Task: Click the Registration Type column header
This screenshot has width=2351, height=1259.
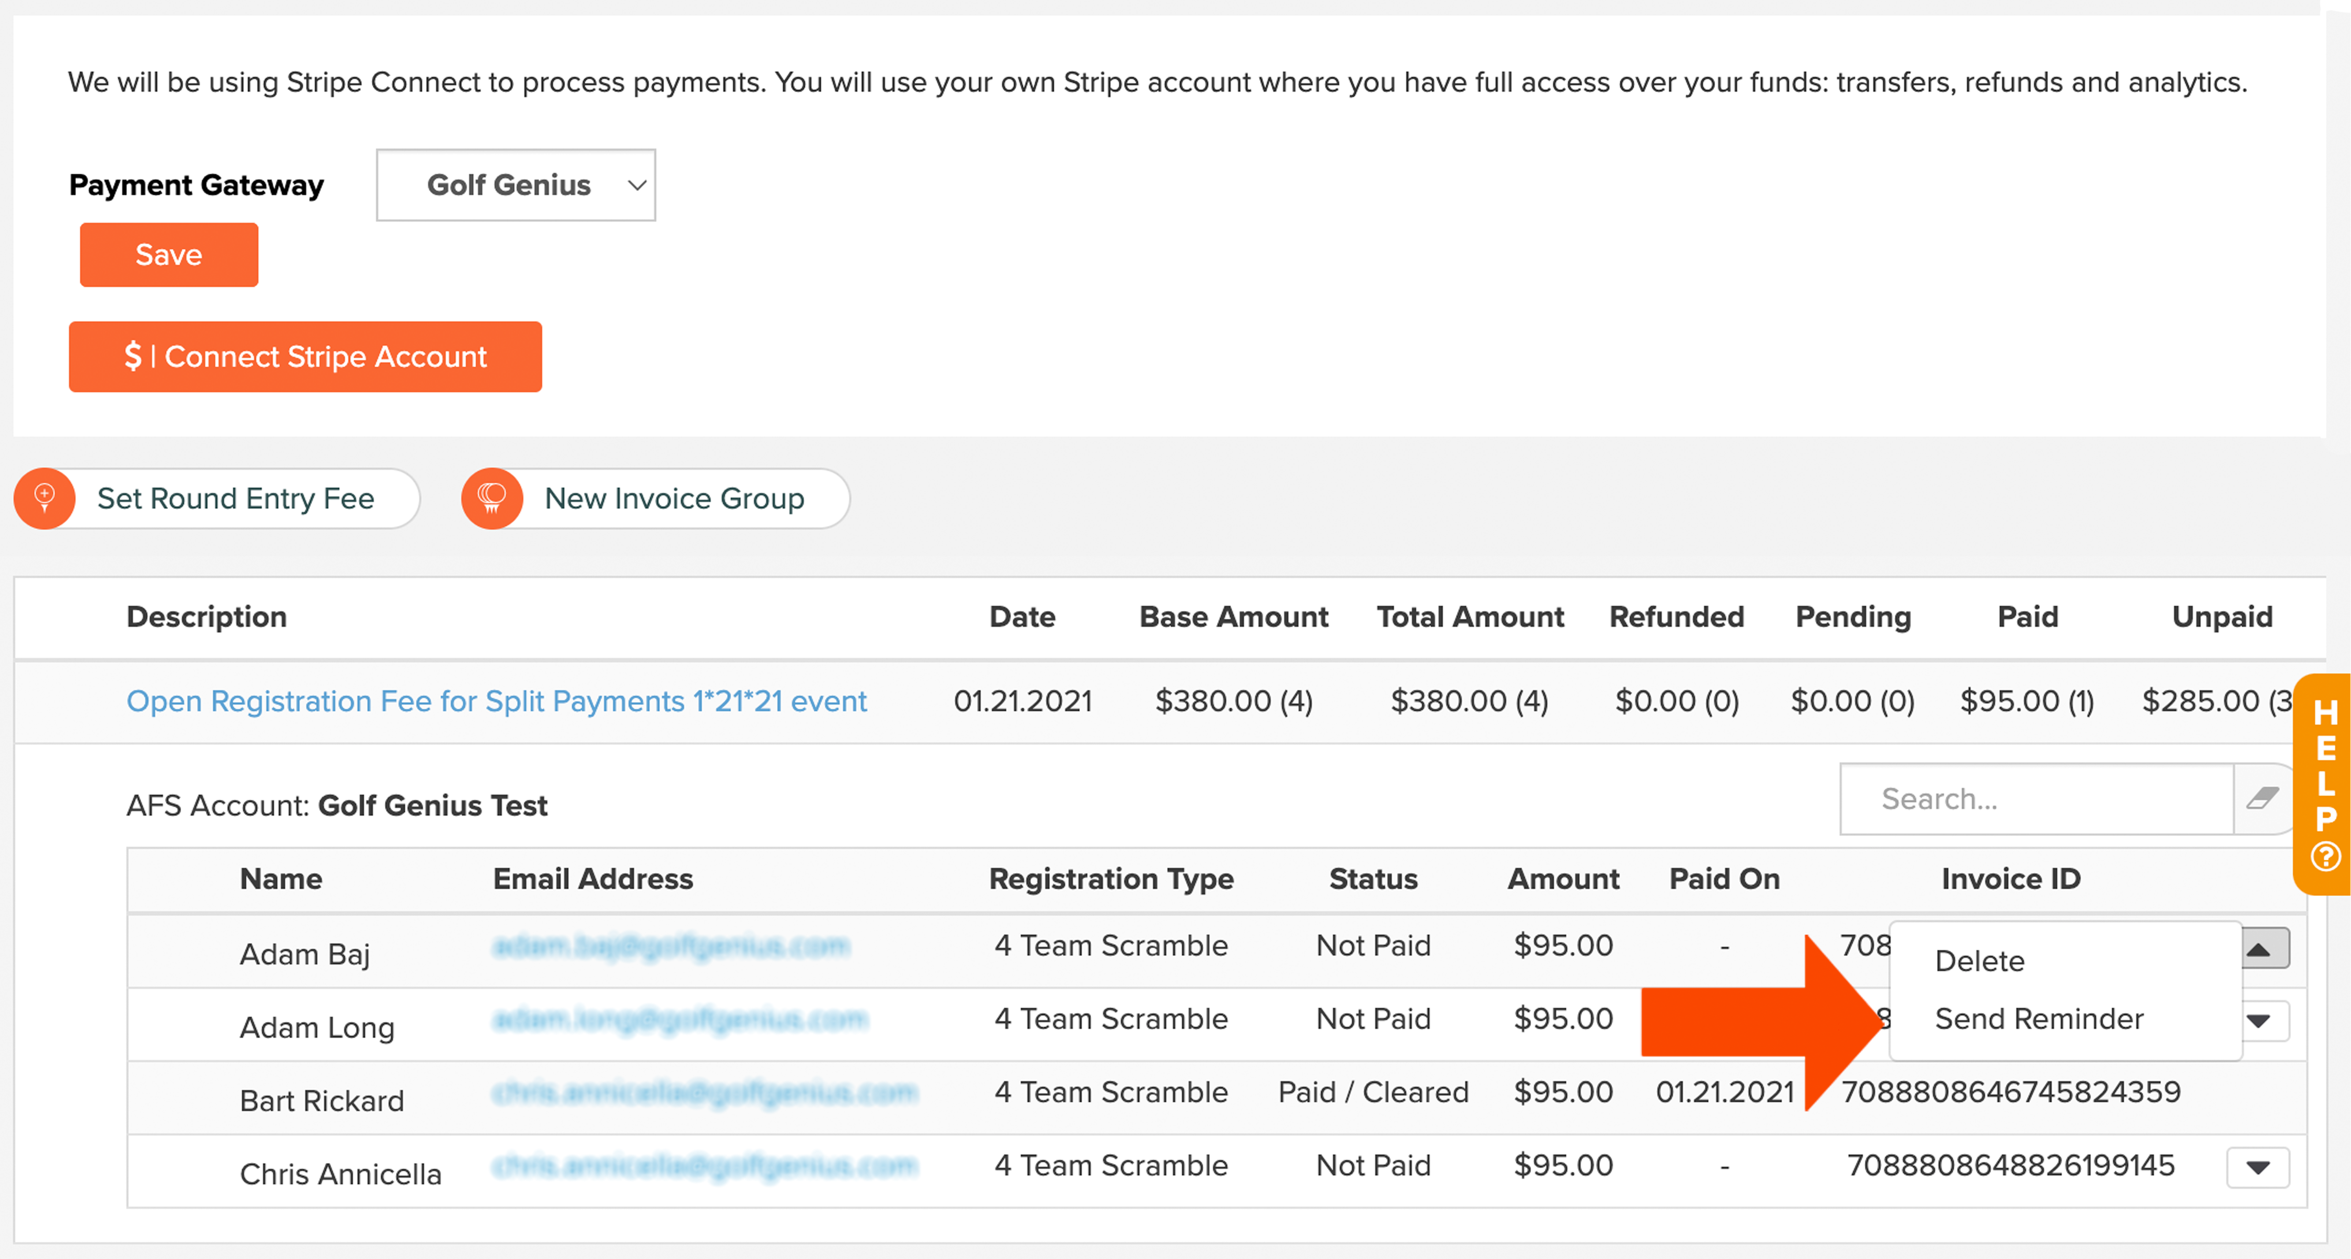Action: (1111, 879)
